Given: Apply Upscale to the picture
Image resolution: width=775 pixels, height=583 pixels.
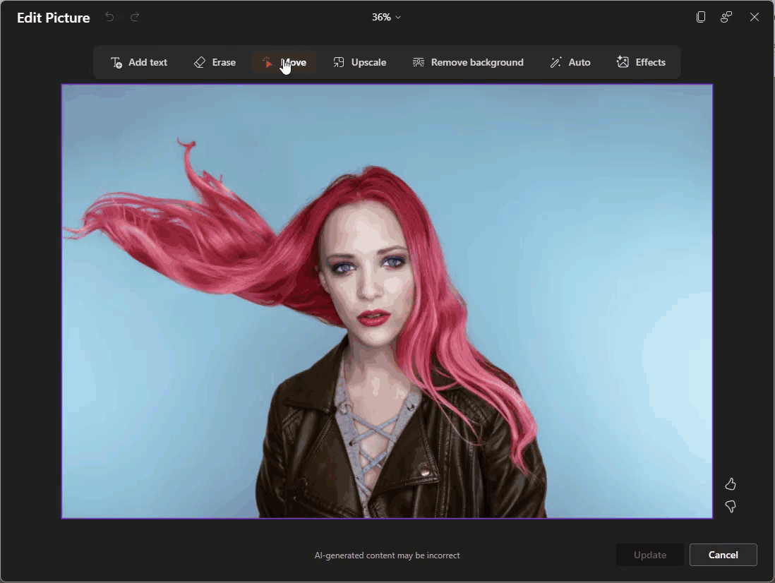Looking at the screenshot, I should pyautogui.click(x=360, y=62).
